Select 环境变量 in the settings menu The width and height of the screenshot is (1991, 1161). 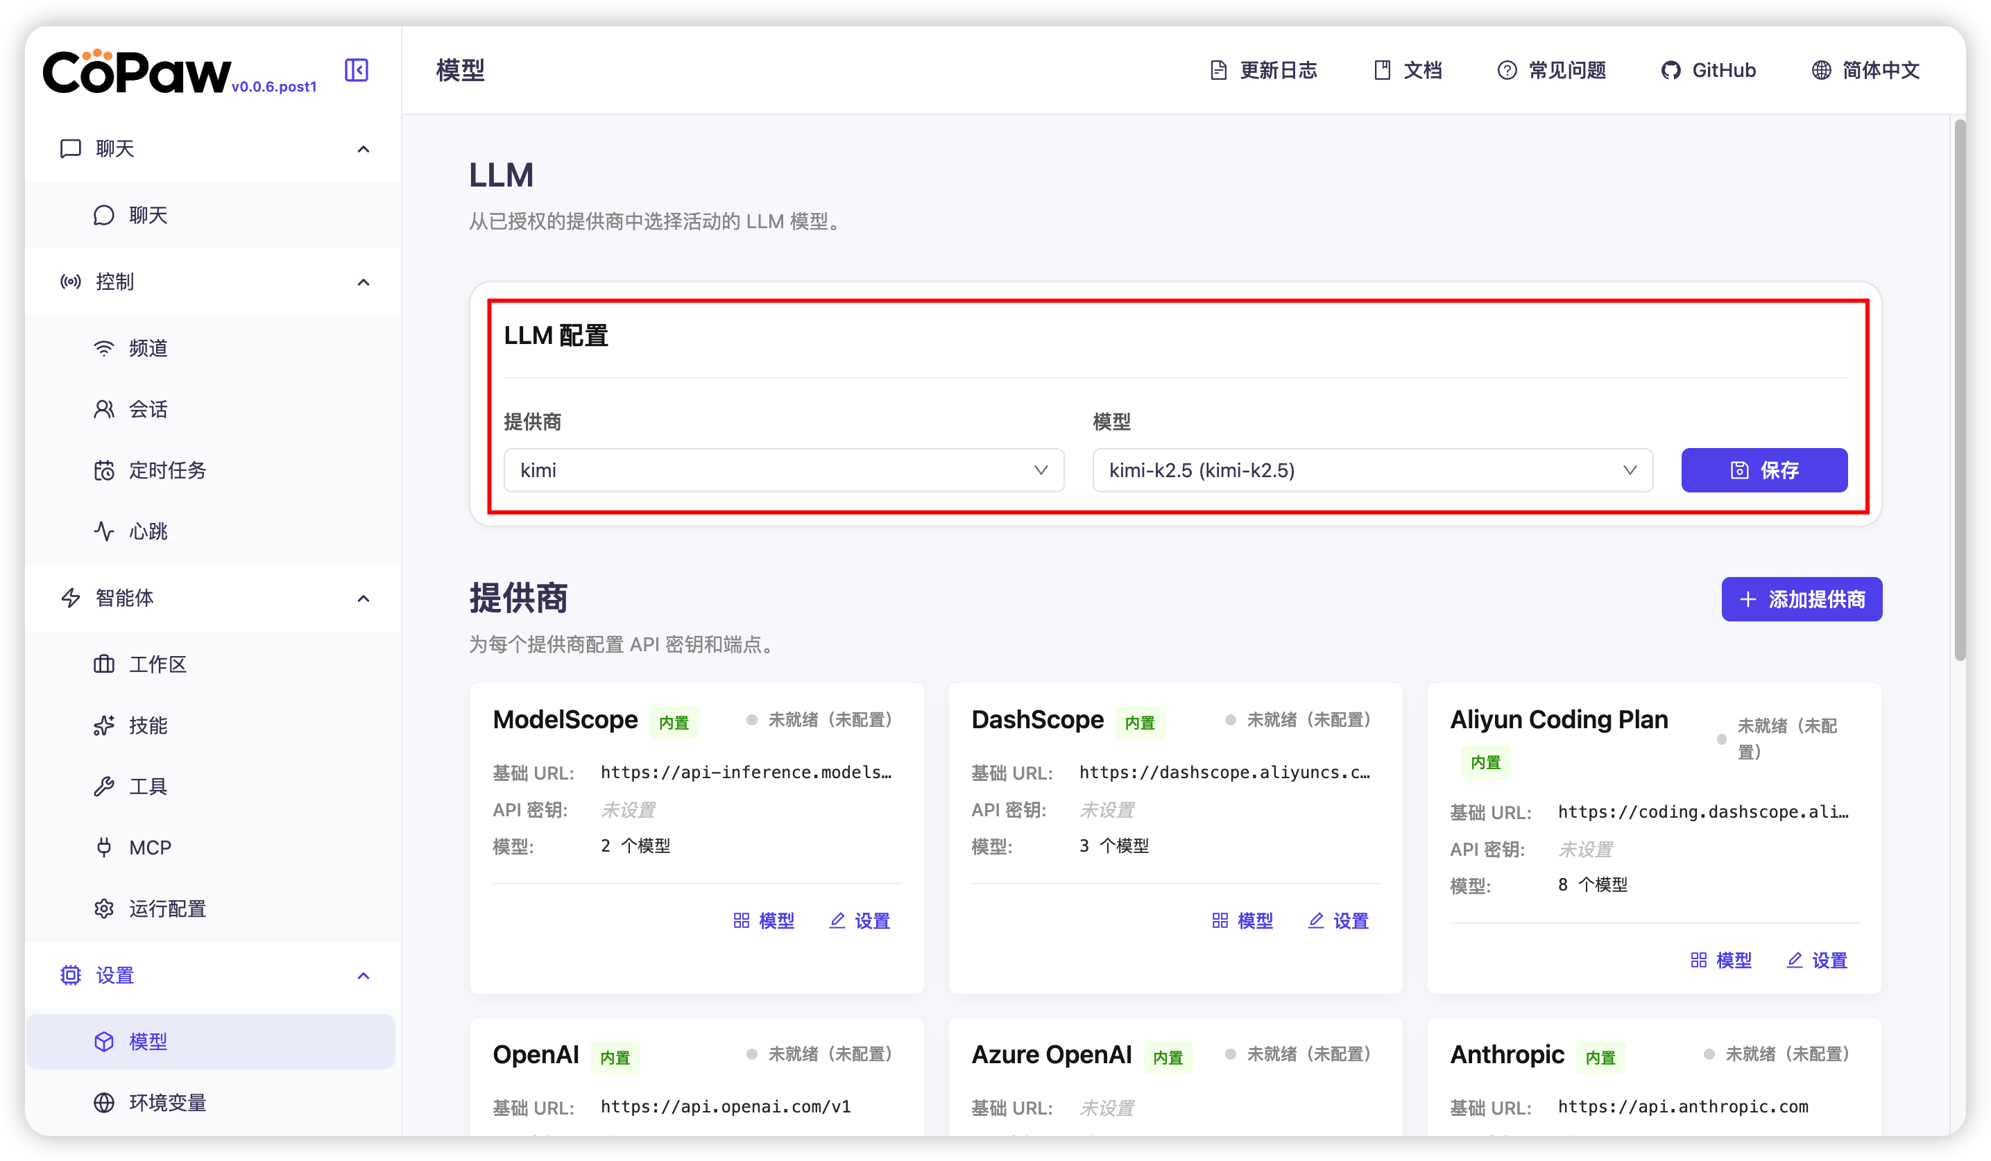166,1103
